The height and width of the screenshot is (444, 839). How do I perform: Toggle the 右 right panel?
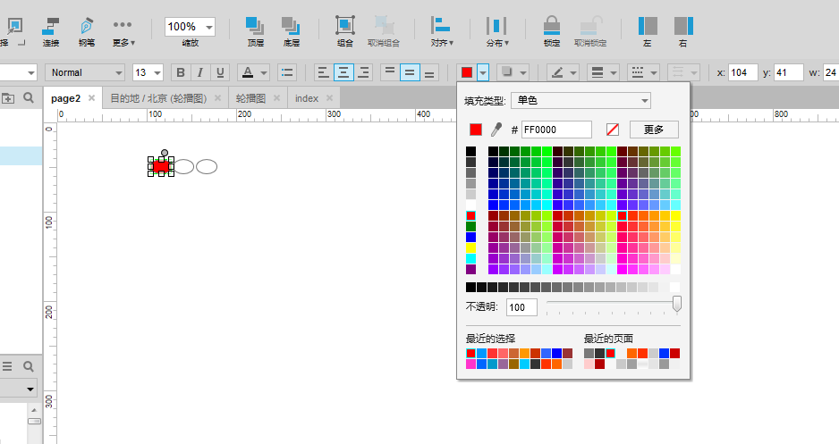pos(683,32)
